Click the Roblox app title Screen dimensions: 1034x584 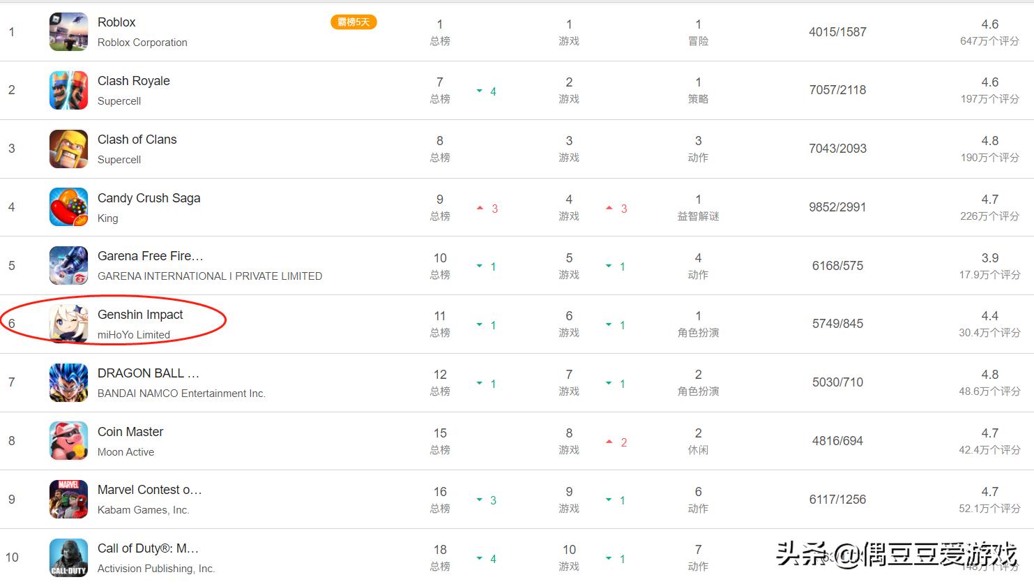(x=116, y=22)
